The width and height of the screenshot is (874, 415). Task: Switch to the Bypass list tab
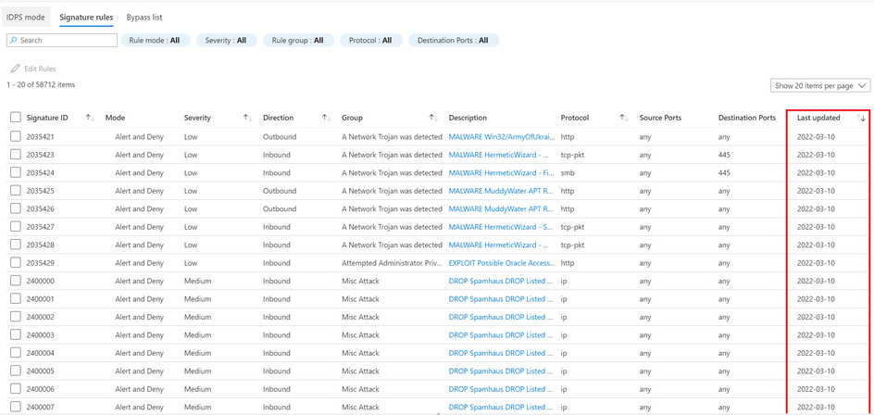pos(144,18)
